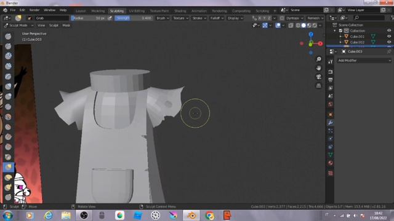Open the File menu
Image resolution: width=394 pixels, height=221 pixels.
(x=12, y=10)
